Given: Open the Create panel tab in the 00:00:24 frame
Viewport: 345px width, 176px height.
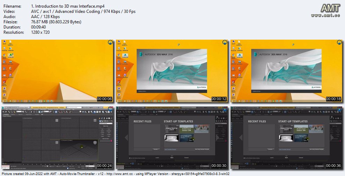Looking at the screenshot, I should 100,118.
